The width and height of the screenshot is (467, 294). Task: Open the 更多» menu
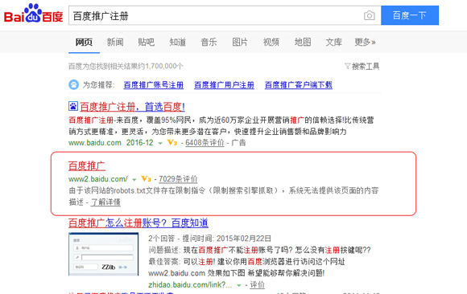365,42
